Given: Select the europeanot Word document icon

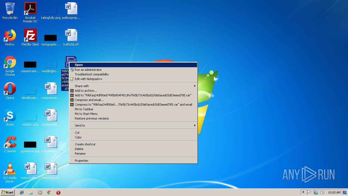Looking at the screenshot, I should 51,144.
